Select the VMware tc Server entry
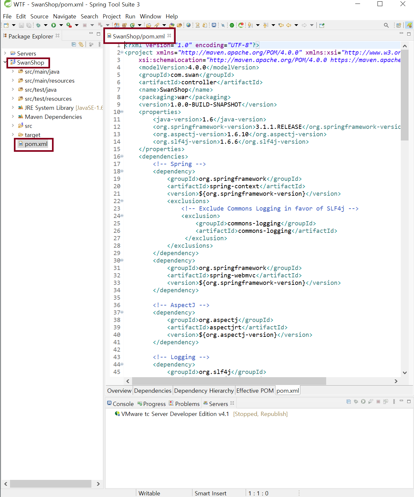Image resolution: width=414 pixels, height=497 pixels. [x=201, y=414]
